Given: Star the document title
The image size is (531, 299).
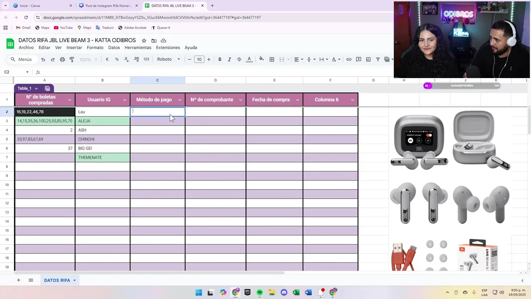Looking at the screenshot, I should click(144, 40).
